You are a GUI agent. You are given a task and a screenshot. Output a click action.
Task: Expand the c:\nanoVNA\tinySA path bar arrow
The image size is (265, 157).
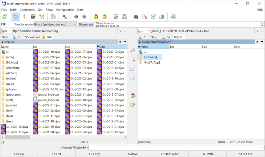(139, 42)
